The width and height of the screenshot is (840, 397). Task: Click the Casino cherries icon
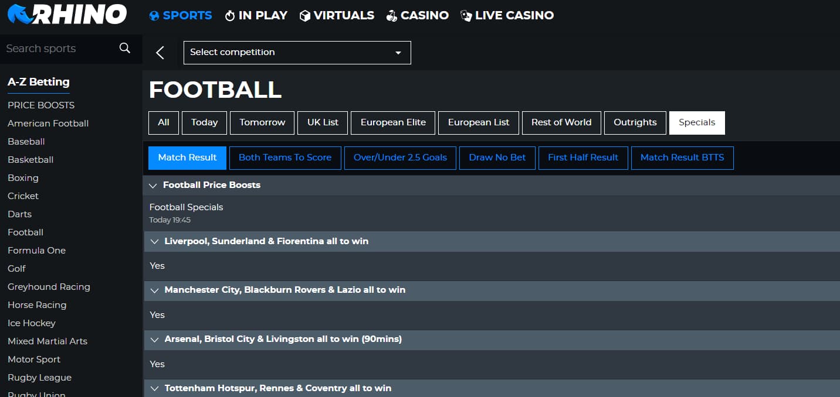391,16
